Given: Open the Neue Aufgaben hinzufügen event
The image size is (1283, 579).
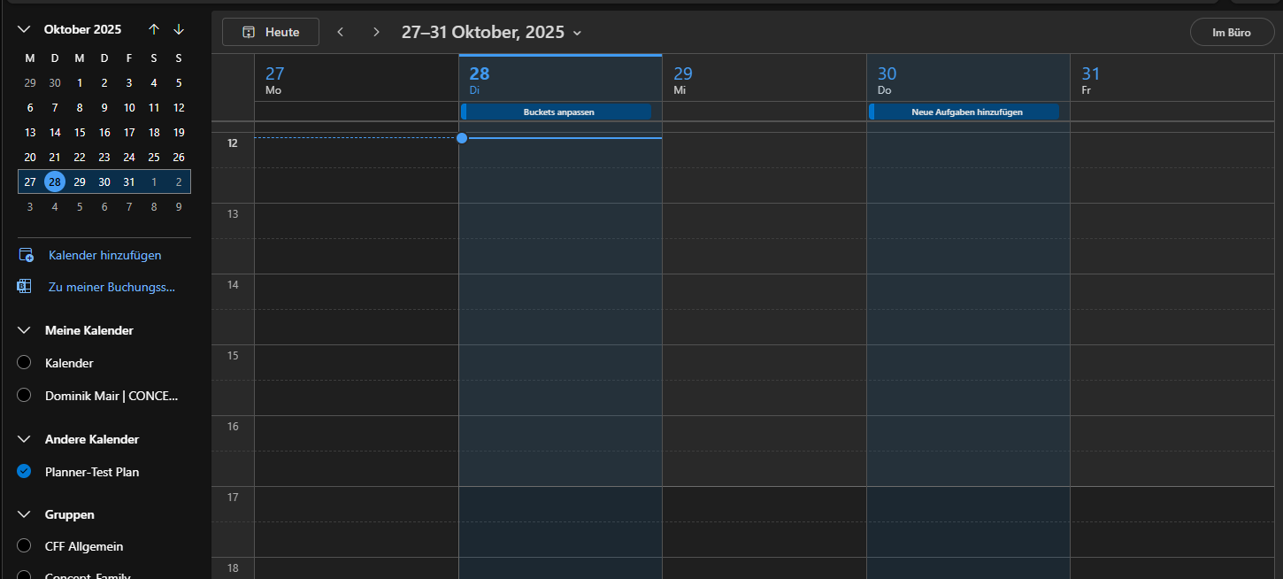Looking at the screenshot, I should pos(965,112).
